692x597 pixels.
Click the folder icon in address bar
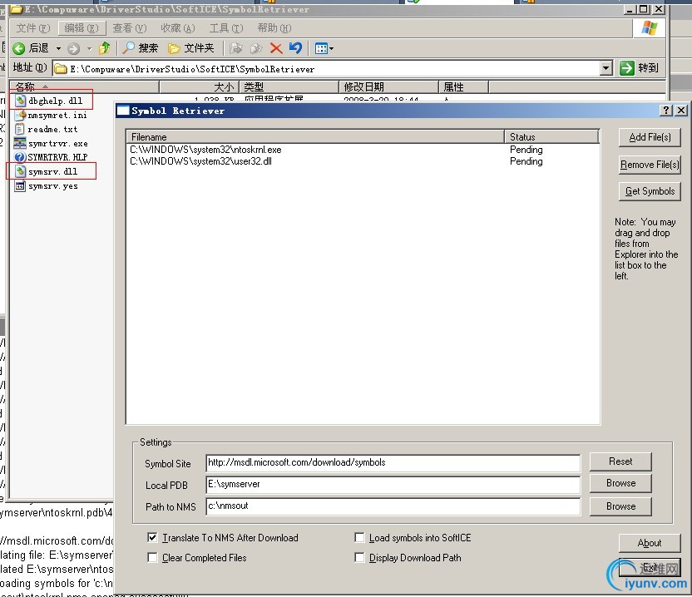[x=60, y=69]
